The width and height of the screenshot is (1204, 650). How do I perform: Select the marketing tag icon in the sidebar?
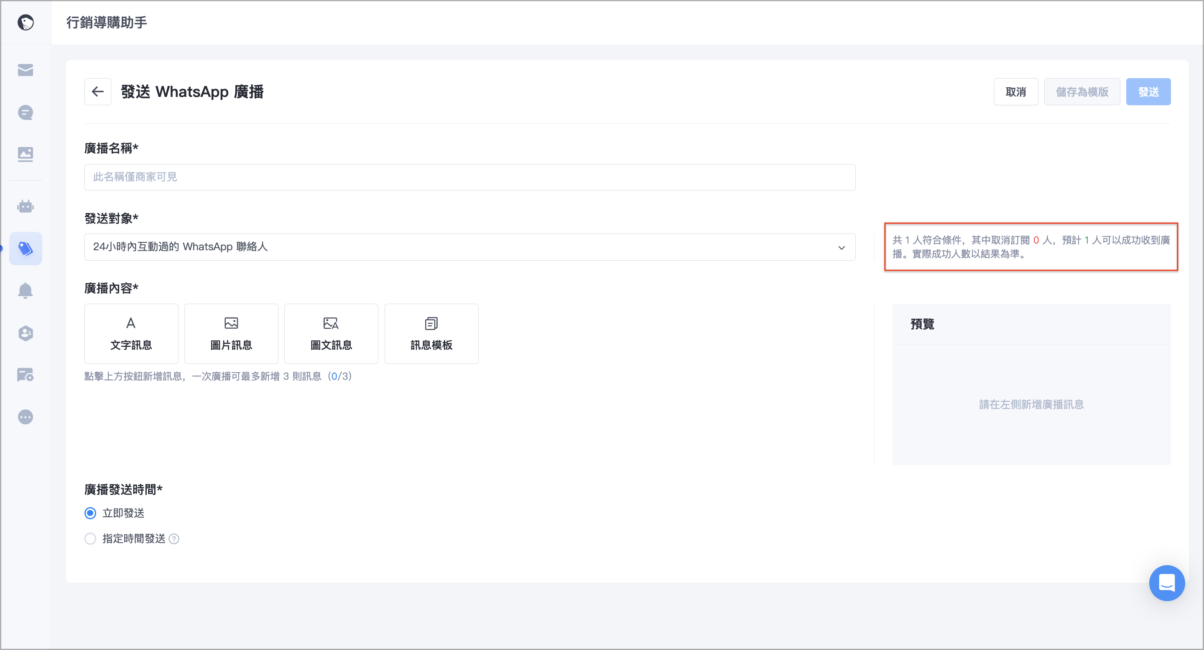(x=26, y=249)
